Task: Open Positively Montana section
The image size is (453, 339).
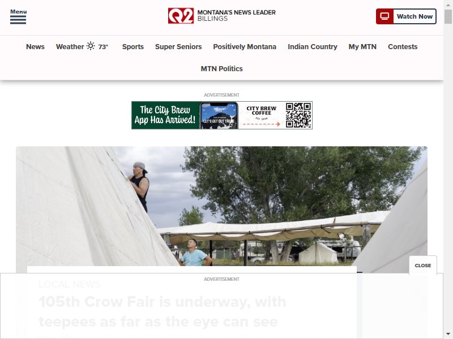Action: click(x=245, y=47)
